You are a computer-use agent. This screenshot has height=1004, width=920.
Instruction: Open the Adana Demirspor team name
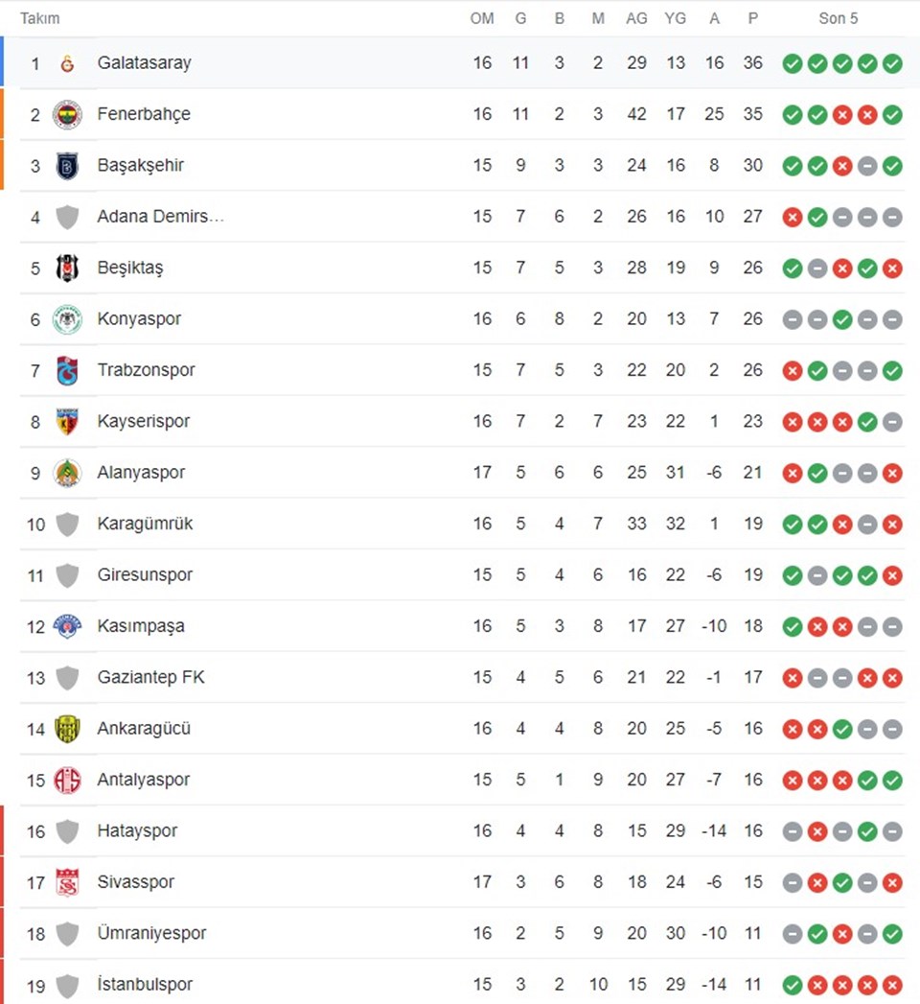coord(161,217)
